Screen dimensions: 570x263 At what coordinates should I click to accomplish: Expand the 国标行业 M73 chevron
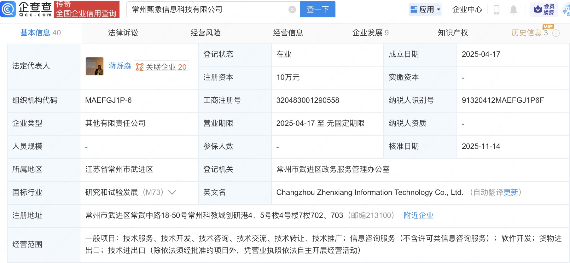(x=172, y=192)
